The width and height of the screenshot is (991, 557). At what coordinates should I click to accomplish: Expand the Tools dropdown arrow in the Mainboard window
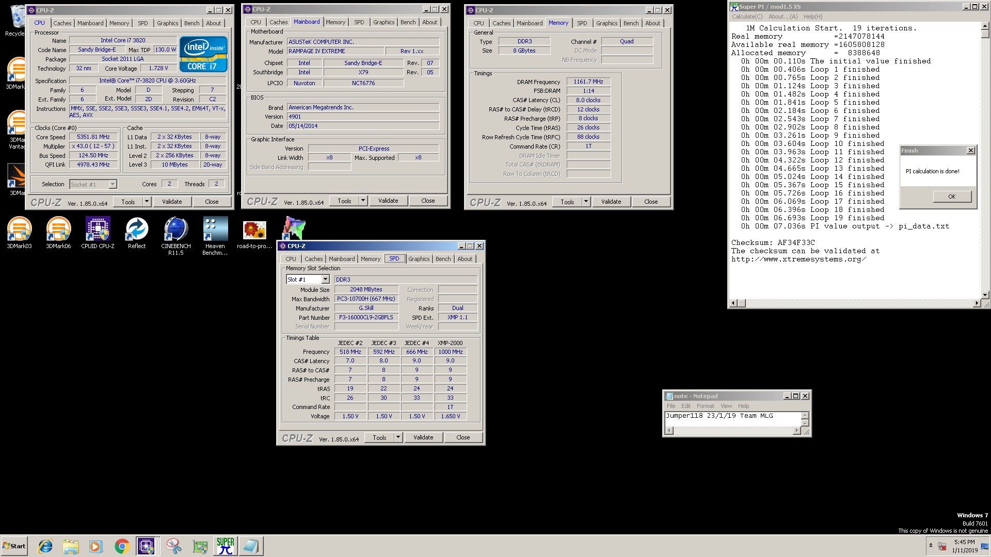point(363,201)
